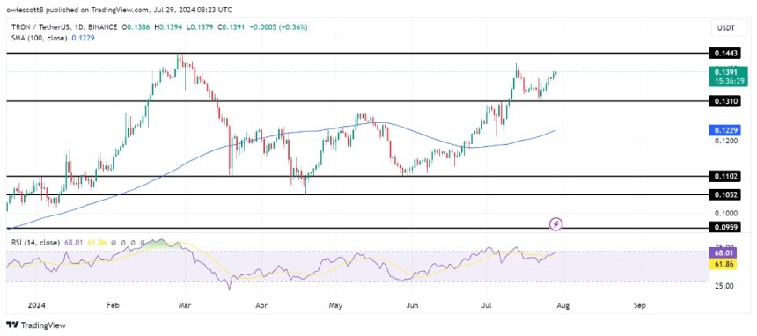Click the purple lightning event marker
The width and height of the screenshot is (757, 336).
556,224
